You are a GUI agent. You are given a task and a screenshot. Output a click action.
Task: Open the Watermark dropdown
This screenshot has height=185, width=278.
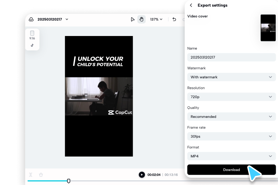click(232, 77)
